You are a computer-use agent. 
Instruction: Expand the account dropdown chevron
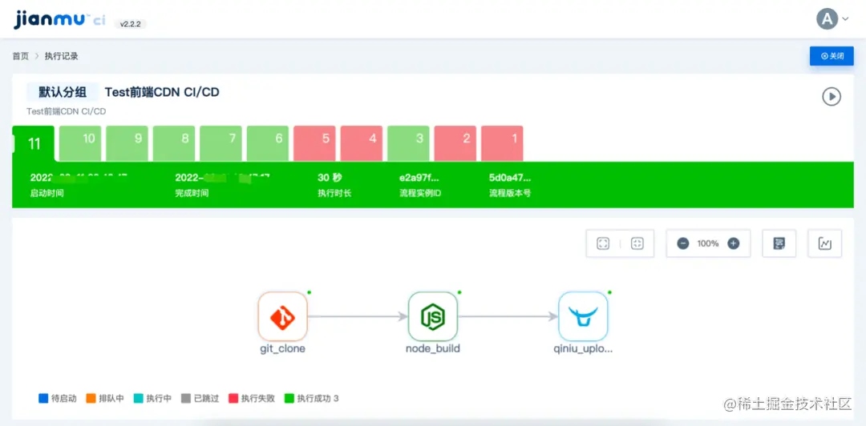click(x=845, y=19)
